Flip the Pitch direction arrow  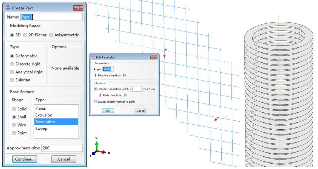click(125, 95)
